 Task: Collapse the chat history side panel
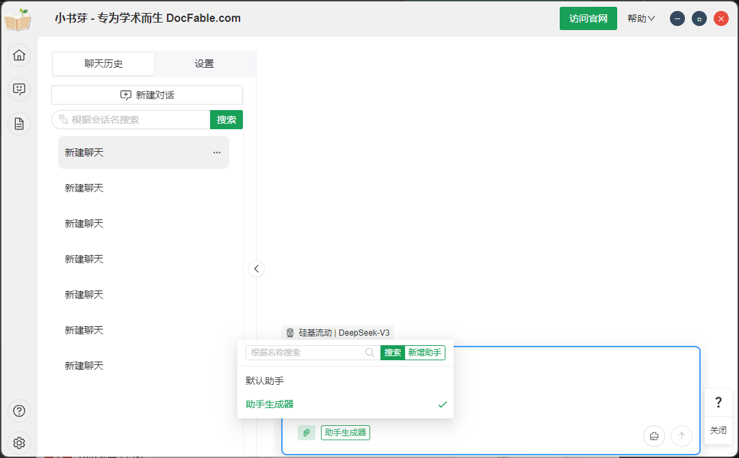[x=257, y=269]
